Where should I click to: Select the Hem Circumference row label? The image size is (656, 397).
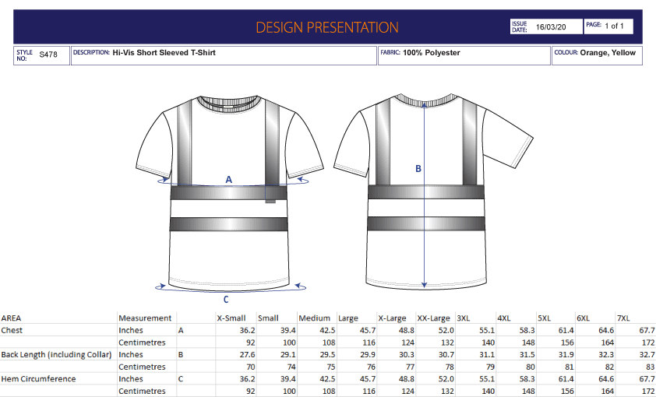click(x=38, y=379)
